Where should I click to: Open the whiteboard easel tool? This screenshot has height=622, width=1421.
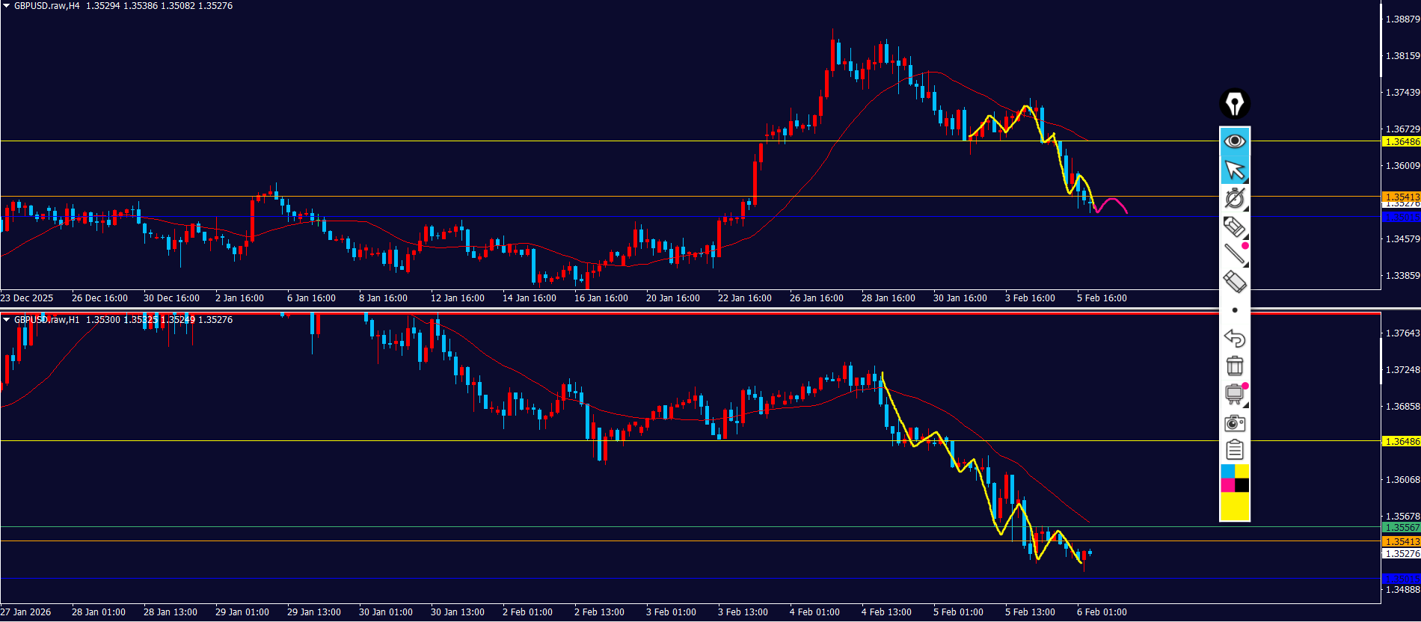(x=1235, y=394)
